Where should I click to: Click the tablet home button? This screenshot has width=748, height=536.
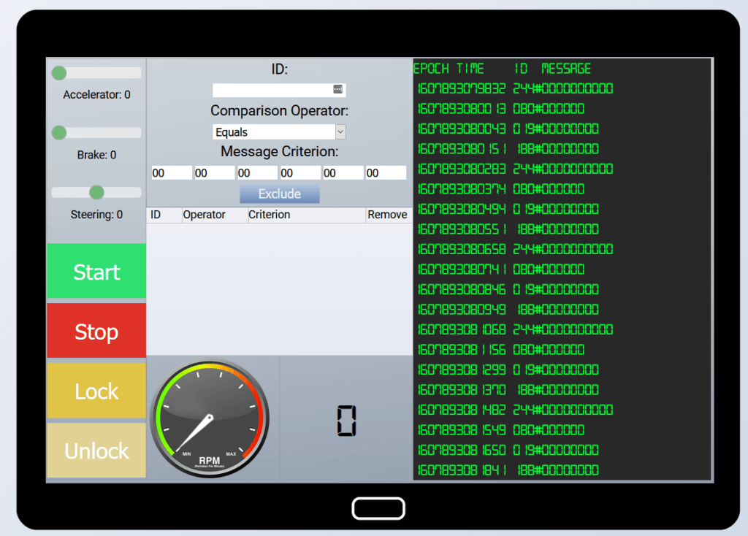[x=378, y=508]
